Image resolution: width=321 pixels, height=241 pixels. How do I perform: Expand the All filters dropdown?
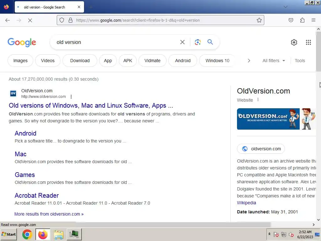coord(274,61)
